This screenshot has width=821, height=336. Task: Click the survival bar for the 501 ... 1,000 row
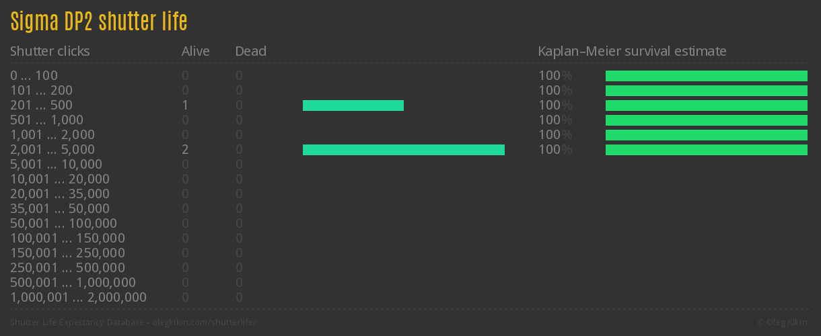pos(706,120)
